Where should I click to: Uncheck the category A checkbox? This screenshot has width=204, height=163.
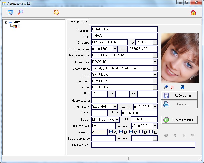[111, 132]
